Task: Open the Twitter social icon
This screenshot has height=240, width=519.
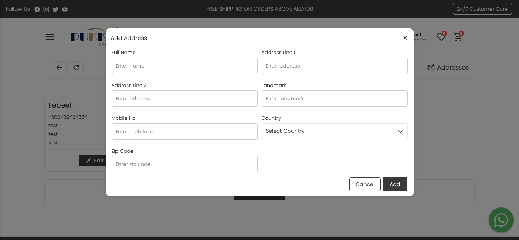Action: point(55,9)
